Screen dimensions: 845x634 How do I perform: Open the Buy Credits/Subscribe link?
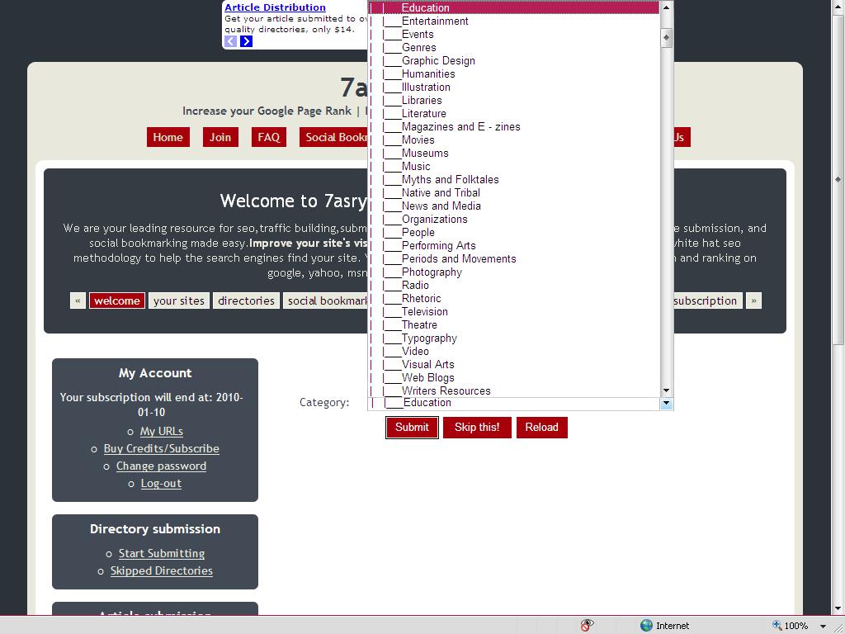(161, 449)
